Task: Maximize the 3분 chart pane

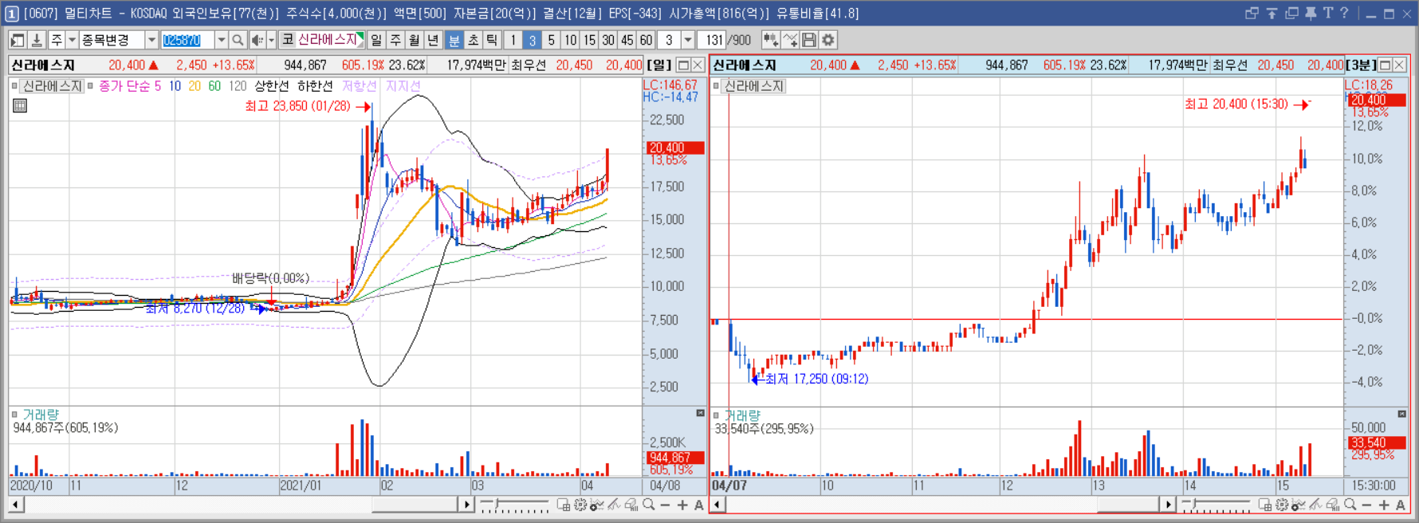Action: point(1385,65)
